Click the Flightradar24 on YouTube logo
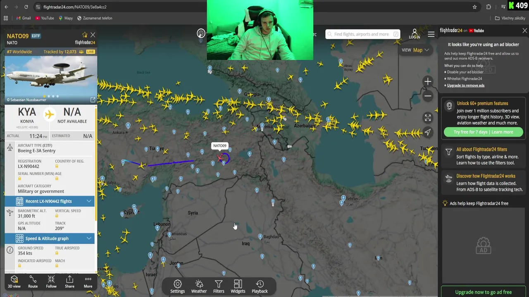Viewport: 529px width, 297px height. 462,31
